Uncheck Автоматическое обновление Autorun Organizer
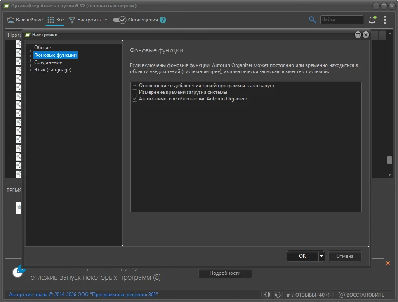The height and width of the screenshot is (302, 398). pyautogui.click(x=134, y=99)
